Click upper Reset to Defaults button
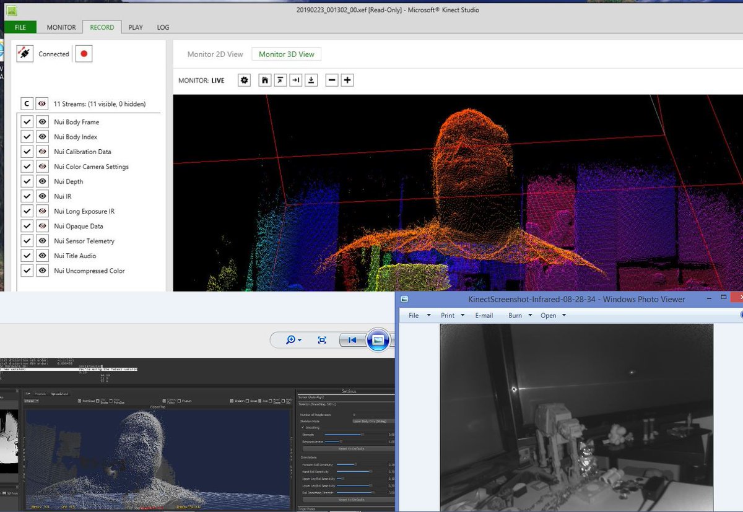 click(351, 448)
